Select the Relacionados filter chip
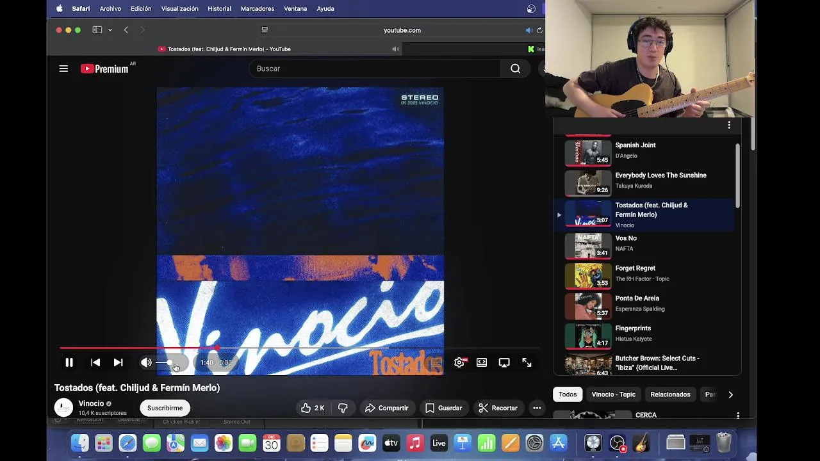This screenshot has height=461, width=820. click(670, 394)
